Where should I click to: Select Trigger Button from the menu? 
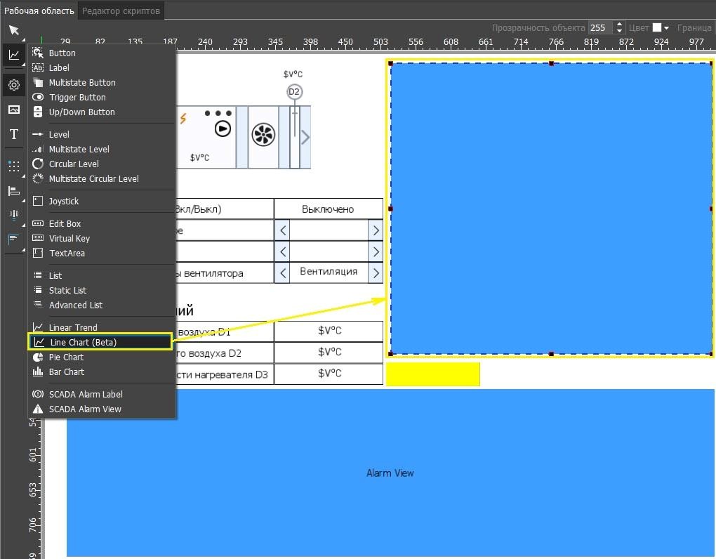(77, 97)
